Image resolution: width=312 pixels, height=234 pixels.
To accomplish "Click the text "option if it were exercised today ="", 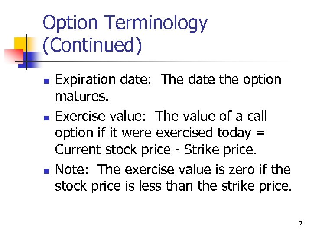I will click(x=160, y=133).
